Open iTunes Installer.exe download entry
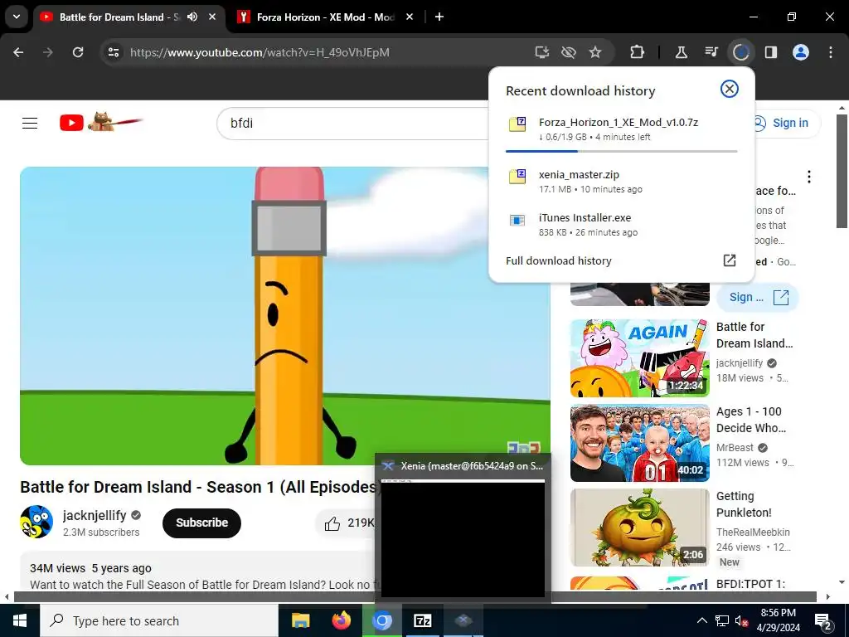 (622, 224)
